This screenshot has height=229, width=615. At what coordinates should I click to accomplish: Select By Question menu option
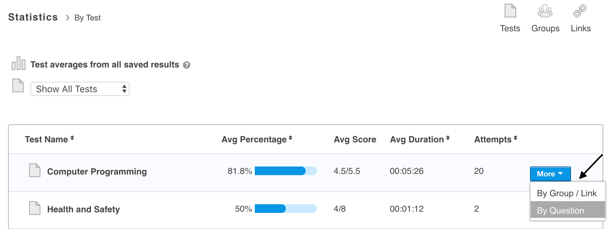560,211
